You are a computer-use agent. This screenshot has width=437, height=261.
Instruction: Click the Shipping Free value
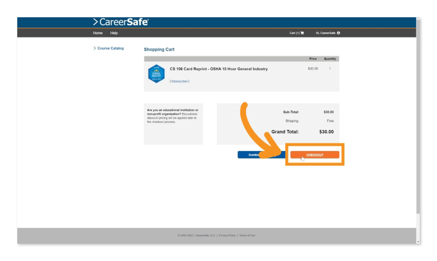point(330,121)
